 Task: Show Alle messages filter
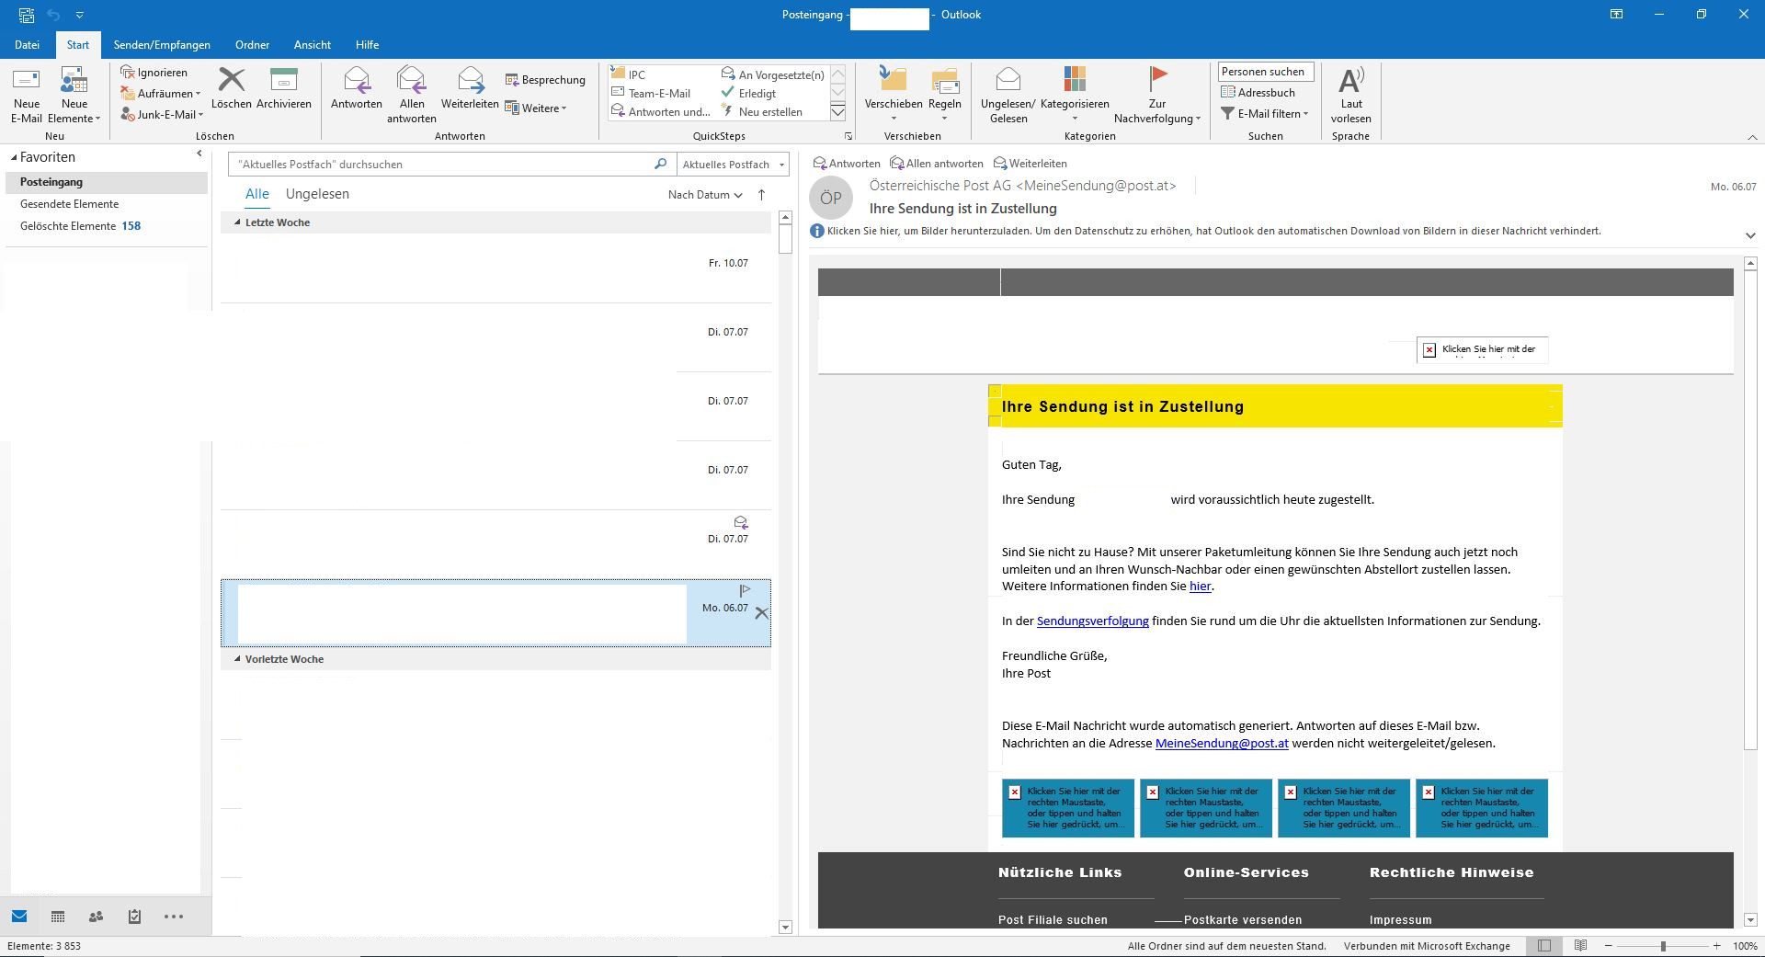click(x=257, y=194)
